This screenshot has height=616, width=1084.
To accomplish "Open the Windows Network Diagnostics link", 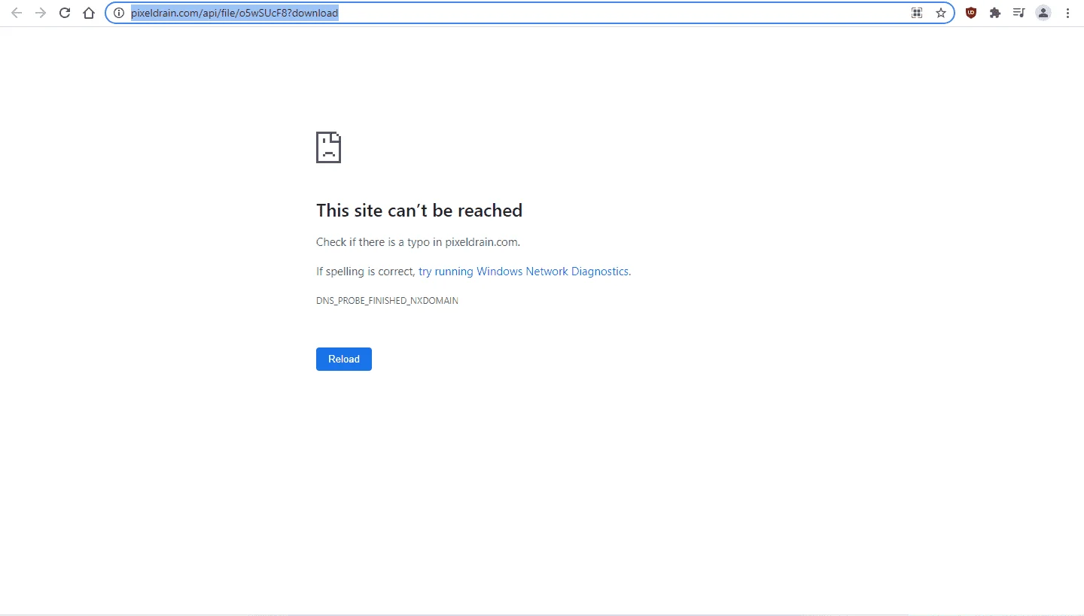I will click(x=525, y=272).
